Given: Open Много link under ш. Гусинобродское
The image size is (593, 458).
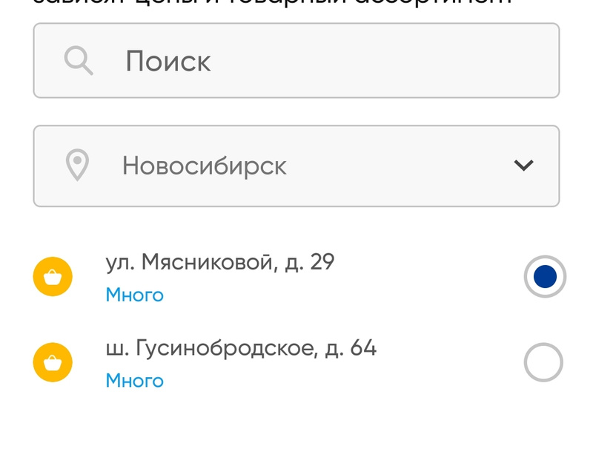Looking at the screenshot, I should [134, 381].
